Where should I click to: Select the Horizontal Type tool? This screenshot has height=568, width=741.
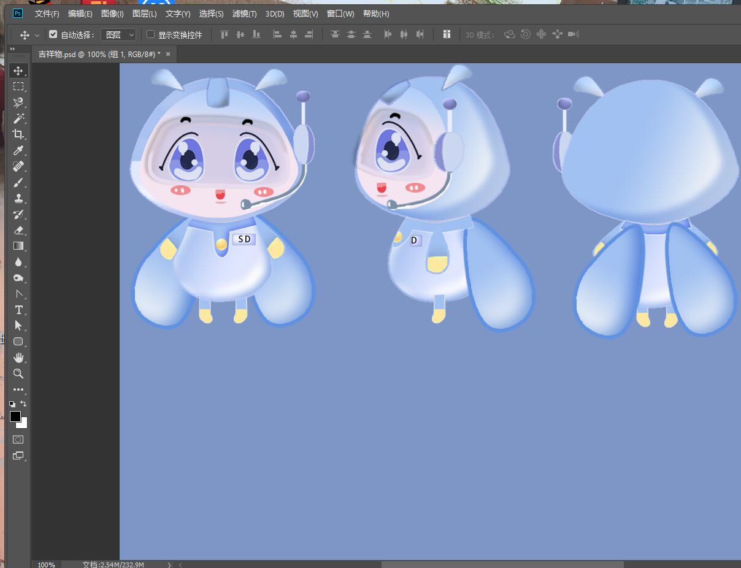point(18,310)
